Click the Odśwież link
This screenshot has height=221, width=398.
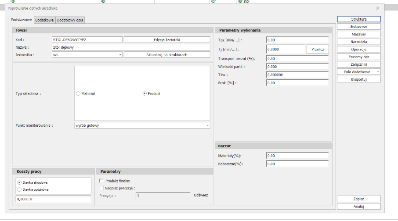(x=200, y=195)
